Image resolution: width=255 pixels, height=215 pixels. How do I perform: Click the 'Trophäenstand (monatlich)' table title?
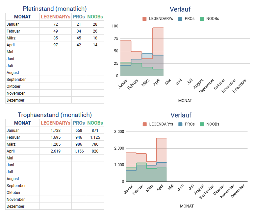click(x=55, y=115)
